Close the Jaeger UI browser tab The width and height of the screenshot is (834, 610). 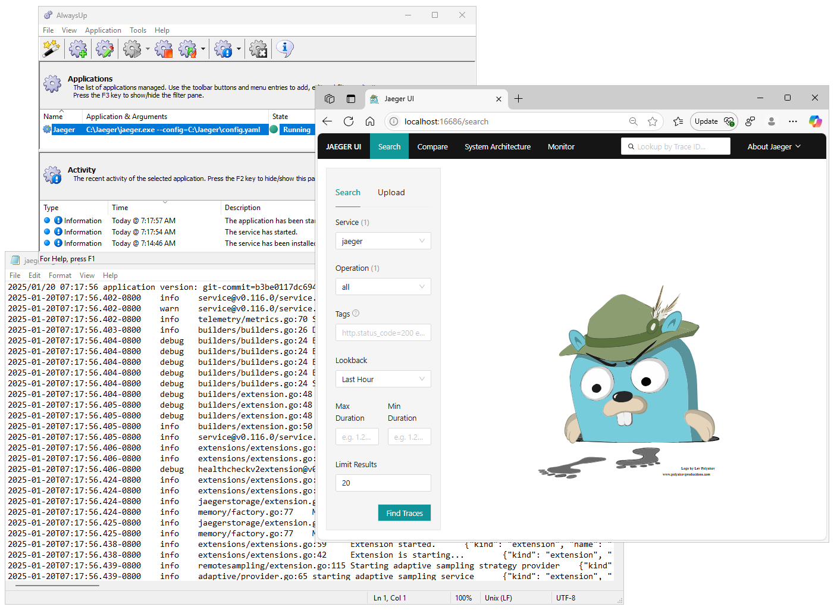pos(498,99)
